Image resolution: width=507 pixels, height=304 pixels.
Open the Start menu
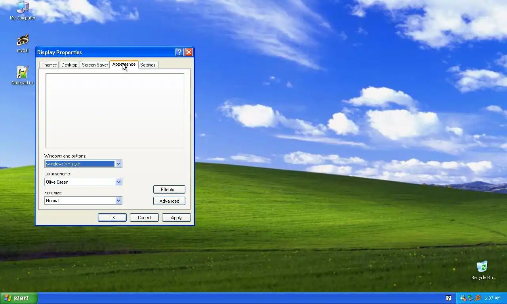coord(19,298)
